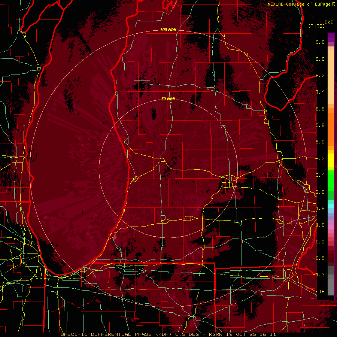
Task: Select the 5.0 legend label
Action: (x=320, y=142)
